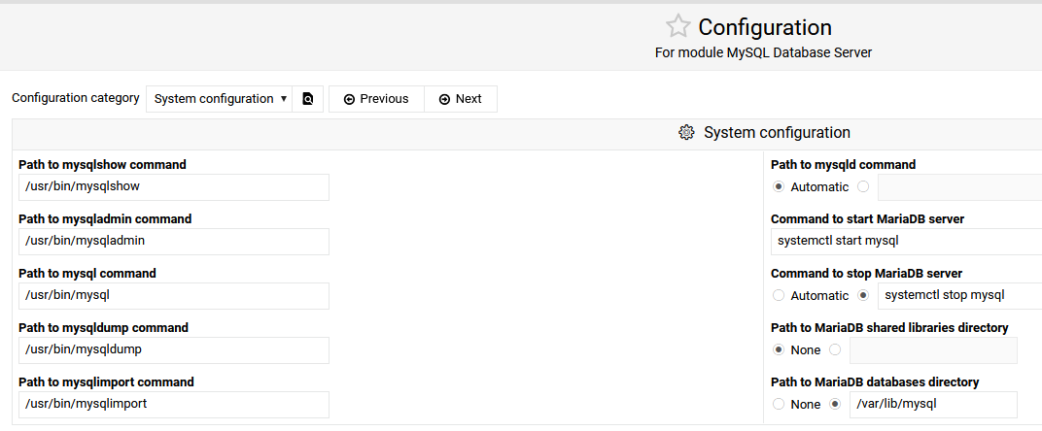Go to the Next configuration category
Viewport: 1042px width, 431px height.
coord(460,99)
